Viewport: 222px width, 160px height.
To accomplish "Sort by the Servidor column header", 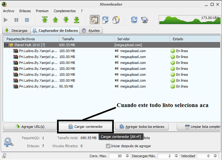I will (x=142, y=39).
